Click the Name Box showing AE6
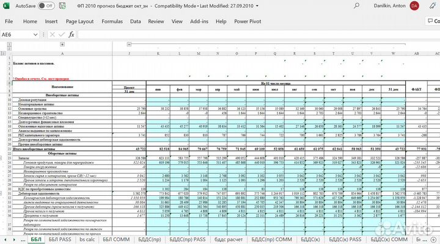 coord(16,34)
